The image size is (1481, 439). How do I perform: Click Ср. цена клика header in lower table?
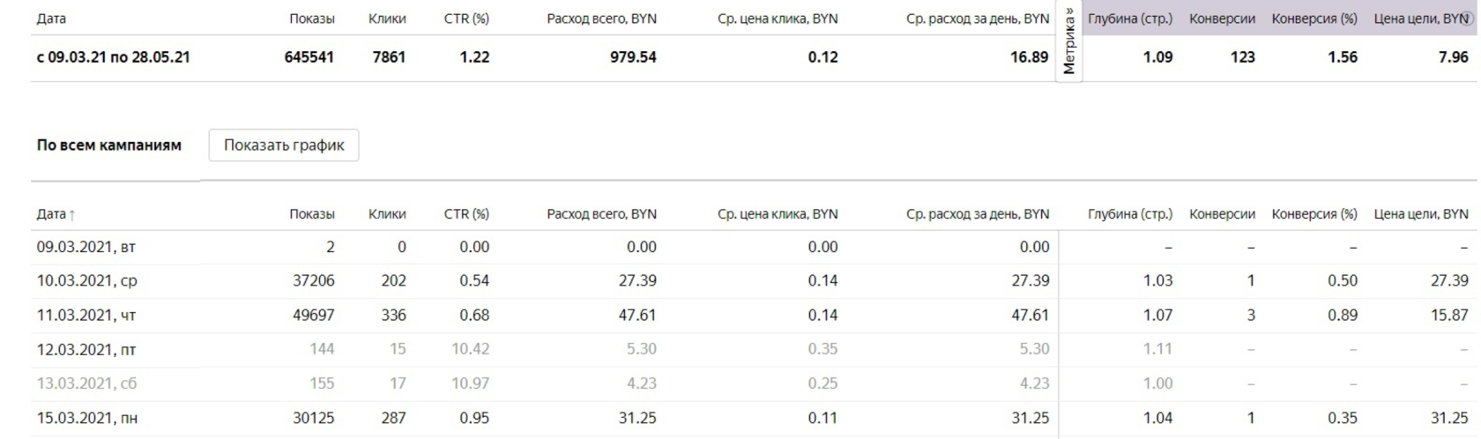click(x=778, y=214)
